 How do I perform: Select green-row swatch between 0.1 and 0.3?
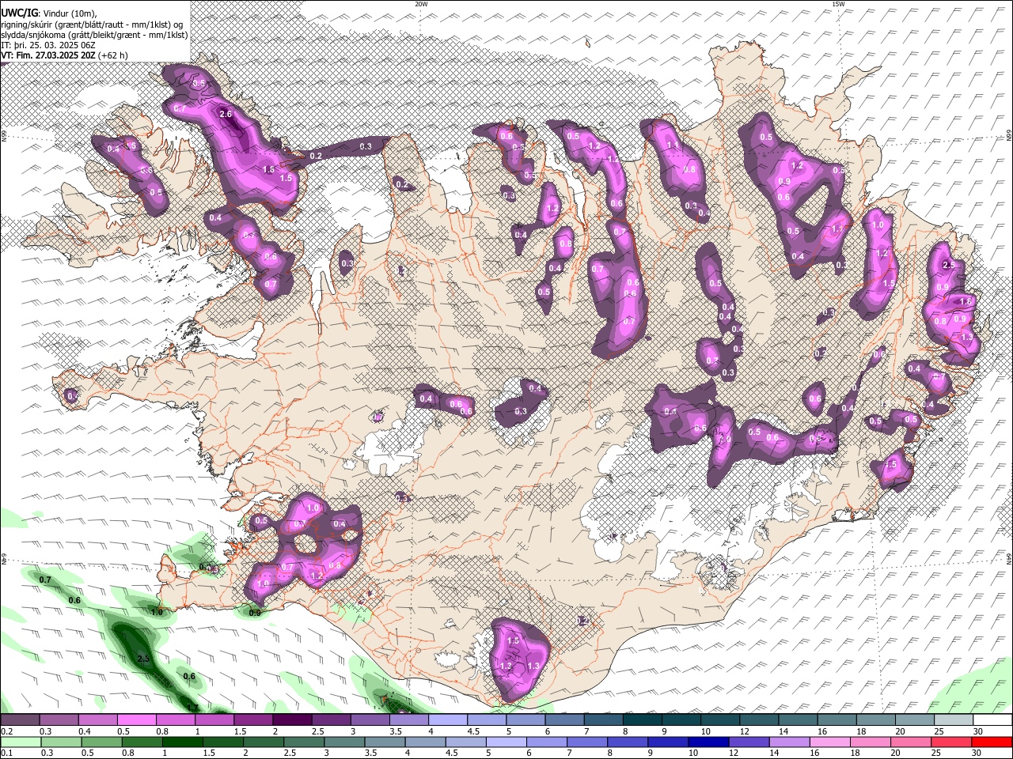point(21,742)
